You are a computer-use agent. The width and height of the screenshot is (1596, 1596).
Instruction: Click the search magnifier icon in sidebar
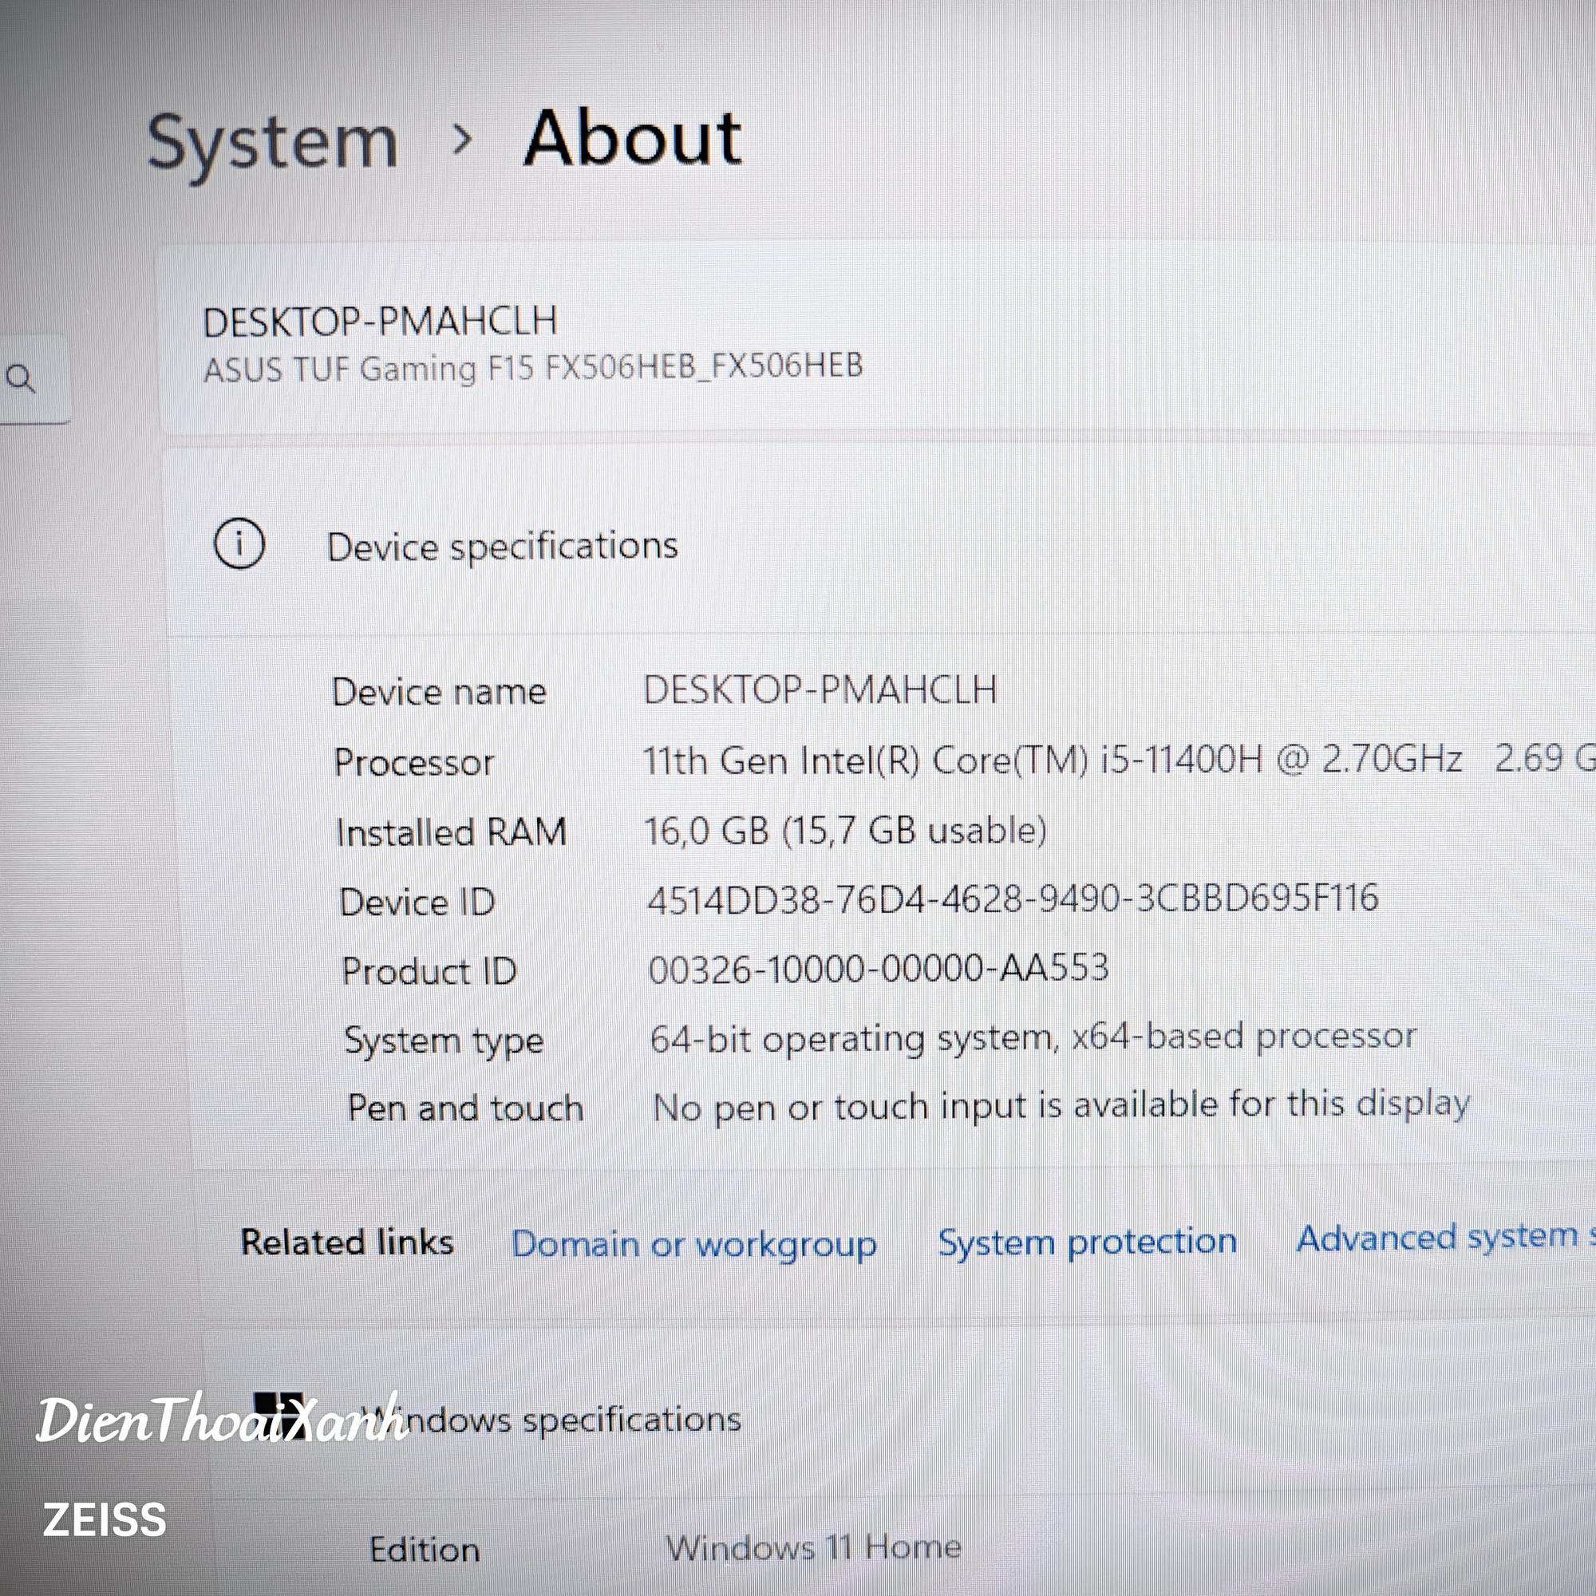pos(20,378)
